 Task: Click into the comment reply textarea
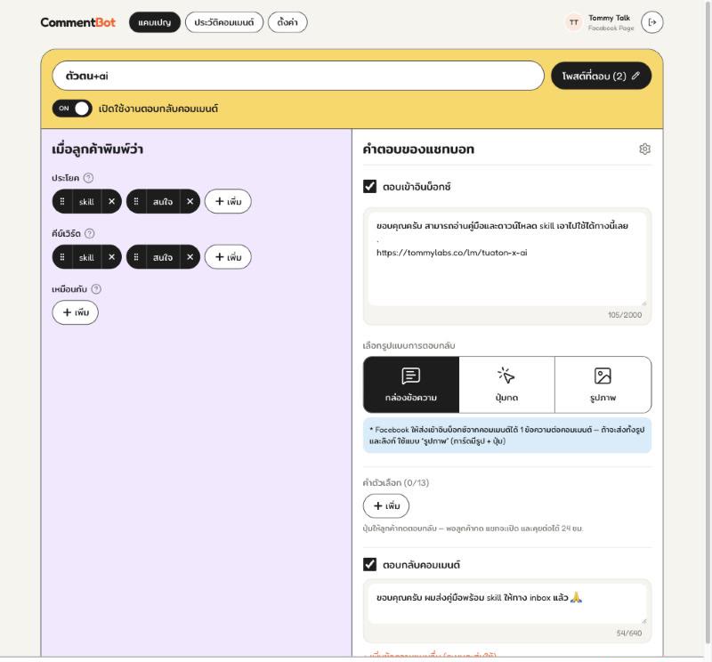point(506,603)
